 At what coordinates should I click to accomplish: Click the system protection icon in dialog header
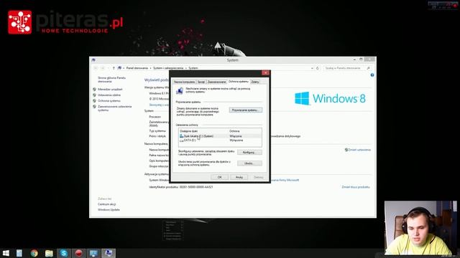point(180,91)
